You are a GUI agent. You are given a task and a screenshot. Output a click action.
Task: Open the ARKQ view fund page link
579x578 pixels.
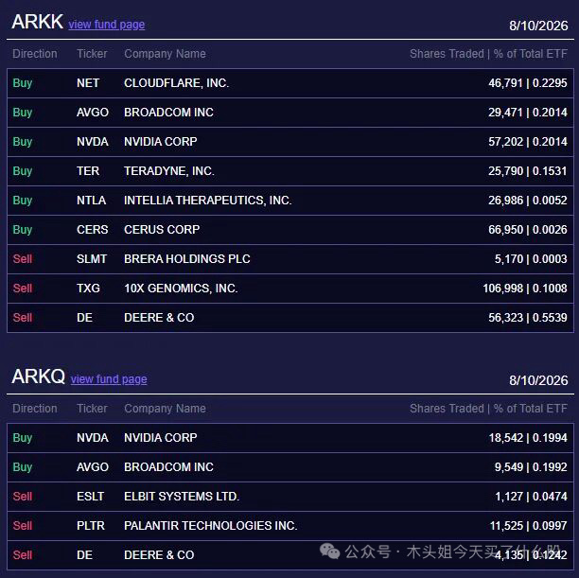[109, 379]
